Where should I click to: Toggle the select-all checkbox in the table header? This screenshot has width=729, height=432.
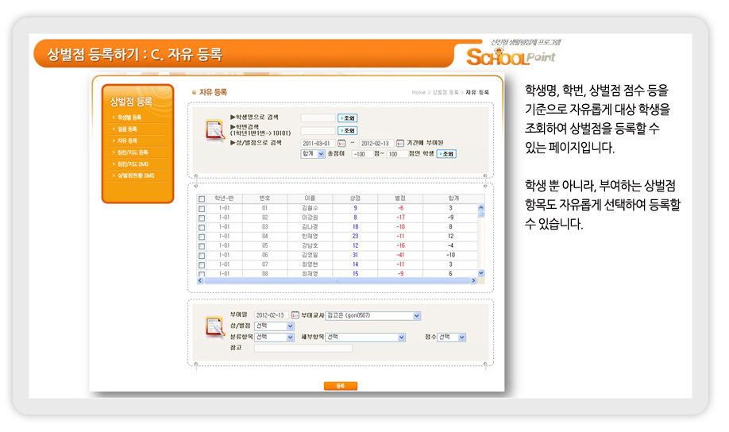[x=202, y=198]
